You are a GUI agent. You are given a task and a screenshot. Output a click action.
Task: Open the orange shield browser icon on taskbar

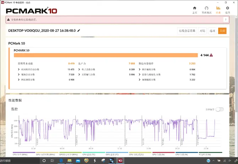tap(86, 160)
